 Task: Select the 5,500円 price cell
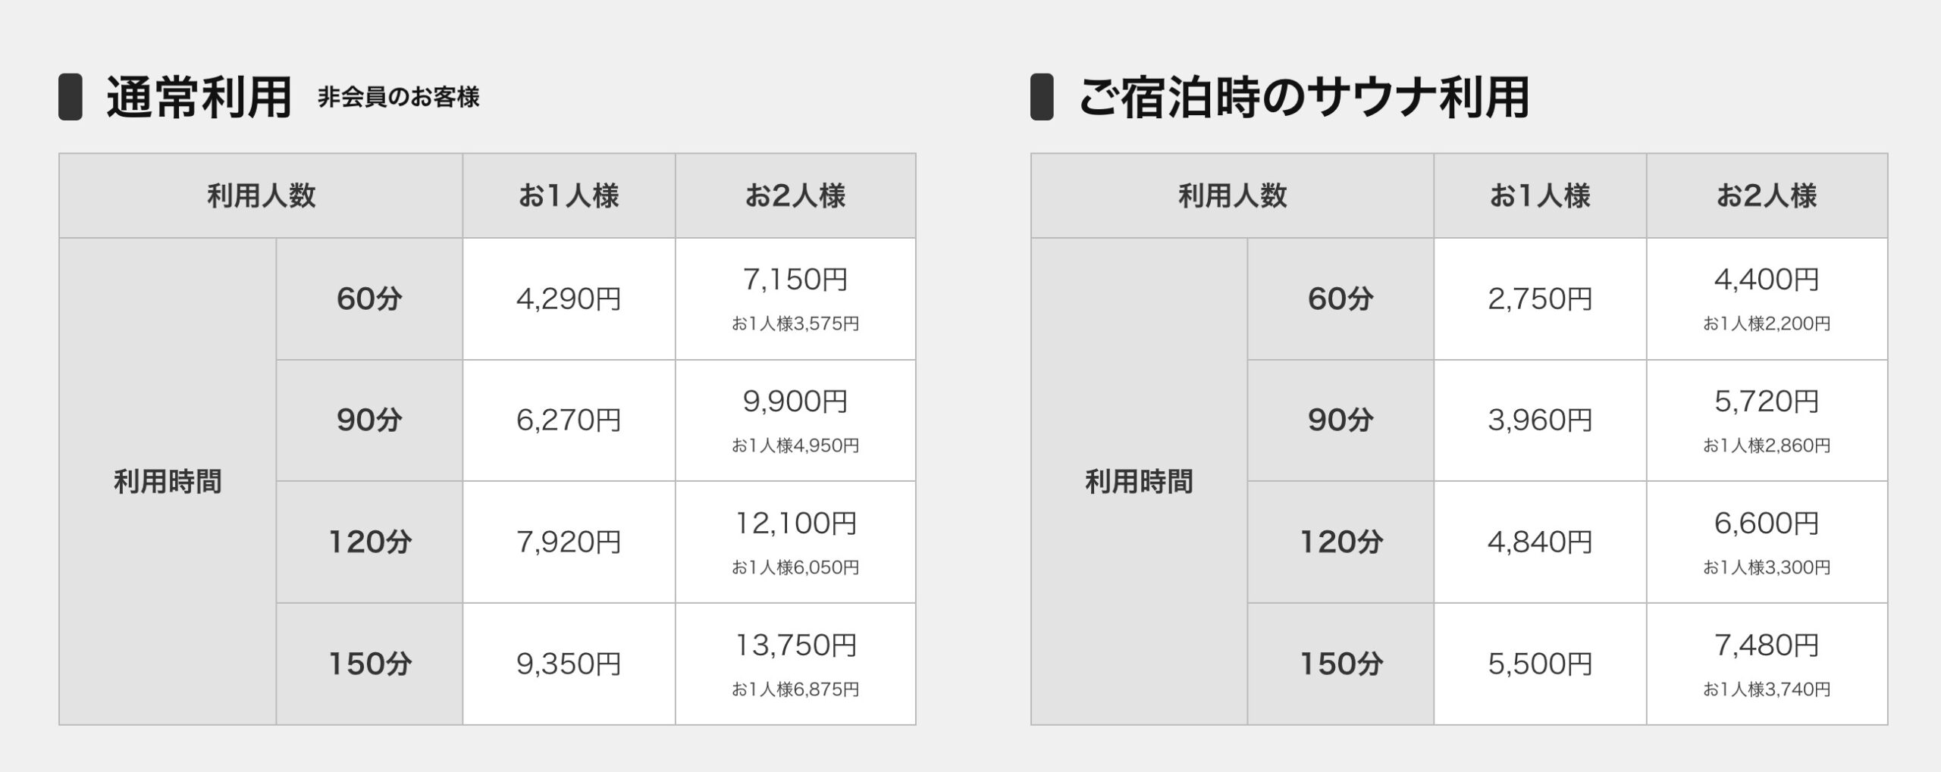1540,664
